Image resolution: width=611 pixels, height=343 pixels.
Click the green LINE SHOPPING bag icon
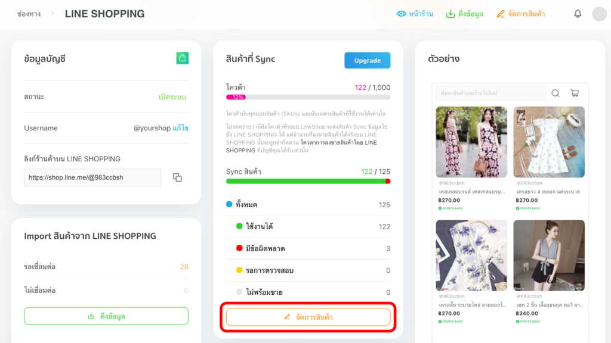coord(183,58)
